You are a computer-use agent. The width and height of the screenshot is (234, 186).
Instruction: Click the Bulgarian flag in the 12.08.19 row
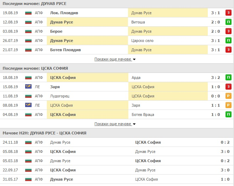tap(28, 22)
